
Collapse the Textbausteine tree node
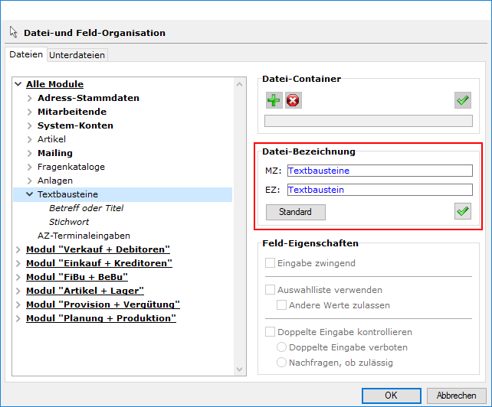[x=30, y=194]
